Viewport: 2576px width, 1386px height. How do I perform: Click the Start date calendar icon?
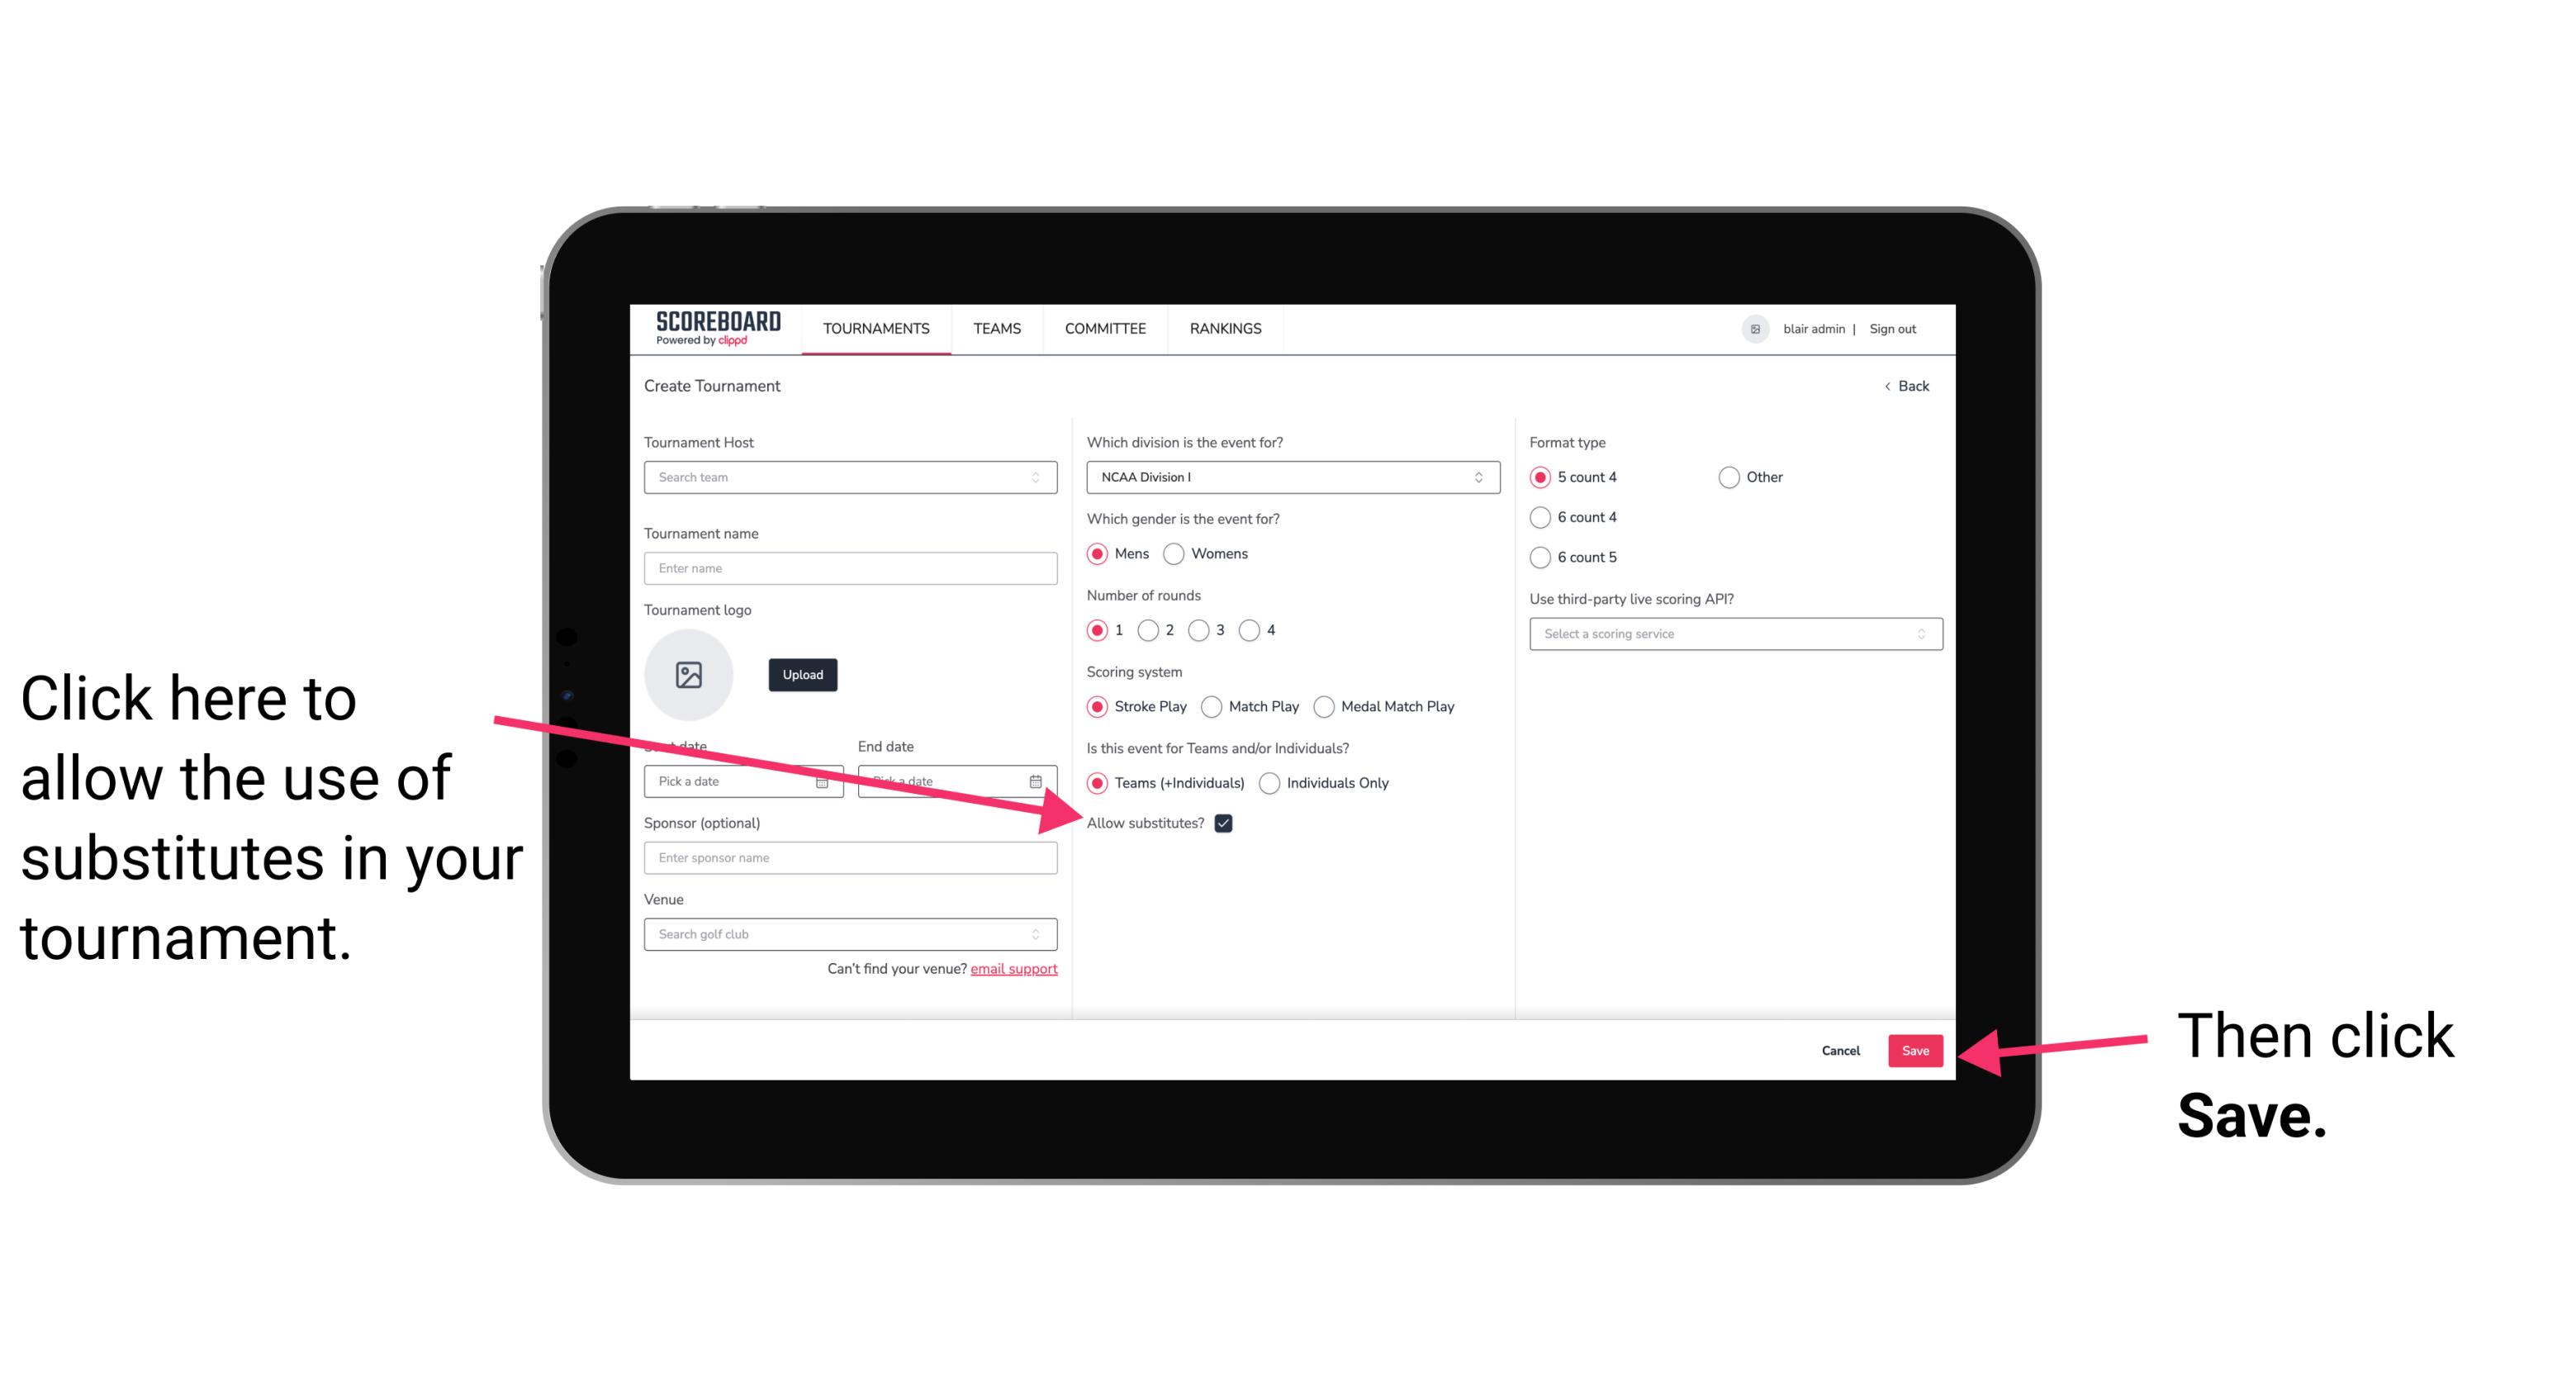tap(824, 781)
